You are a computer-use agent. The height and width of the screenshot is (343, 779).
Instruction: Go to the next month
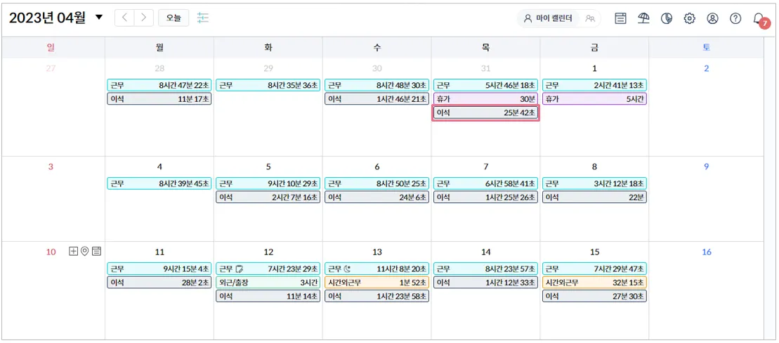144,18
